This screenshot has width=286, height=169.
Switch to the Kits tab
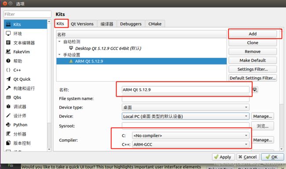point(60,24)
